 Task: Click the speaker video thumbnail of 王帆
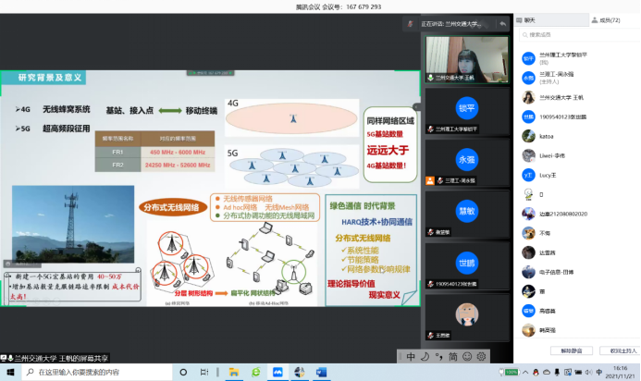coord(466,59)
